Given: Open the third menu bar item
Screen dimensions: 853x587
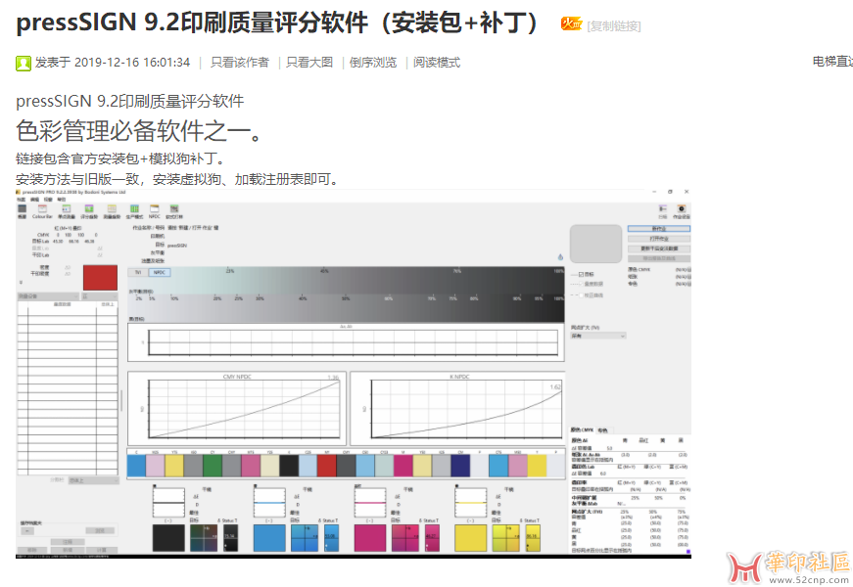Looking at the screenshot, I should tap(48, 200).
